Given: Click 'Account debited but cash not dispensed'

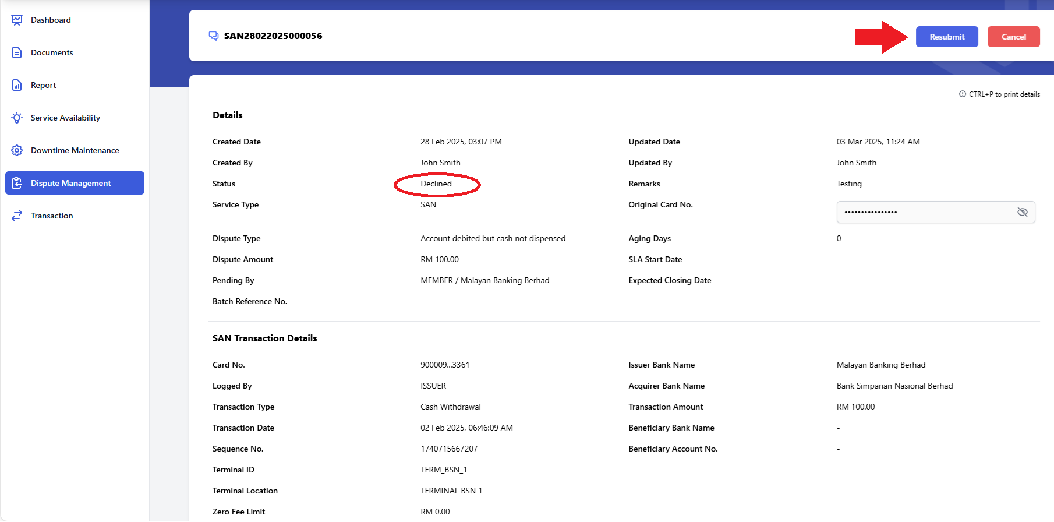Looking at the screenshot, I should 493,238.
